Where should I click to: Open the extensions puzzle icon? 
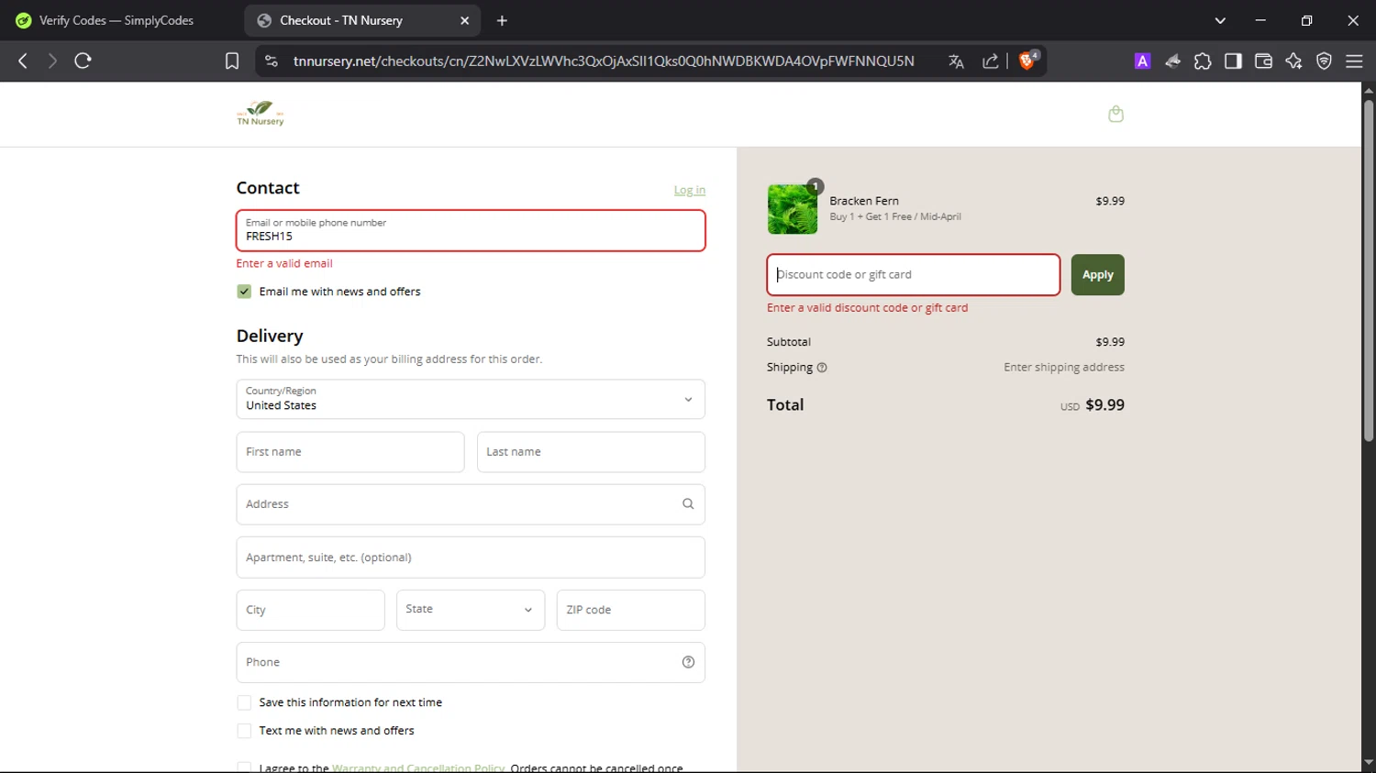[x=1203, y=61]
